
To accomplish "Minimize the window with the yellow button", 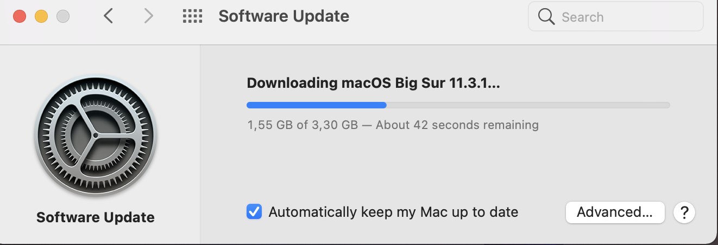I will pyautogui.click(x=41, y=16).
